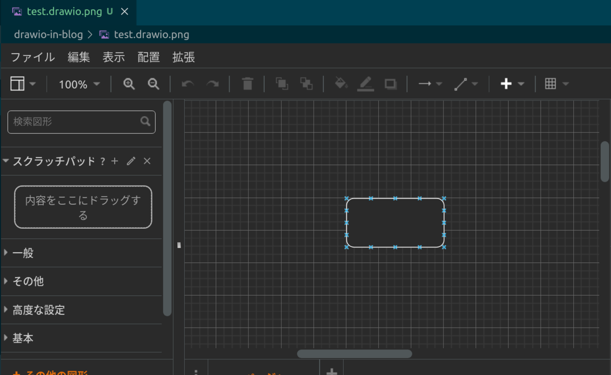Screen dimensions: 611x375
Task: Close the scratchpad with the X
Action: (x=147, y=161)
